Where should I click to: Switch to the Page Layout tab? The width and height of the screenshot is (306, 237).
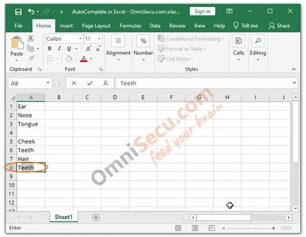(96, 26)
